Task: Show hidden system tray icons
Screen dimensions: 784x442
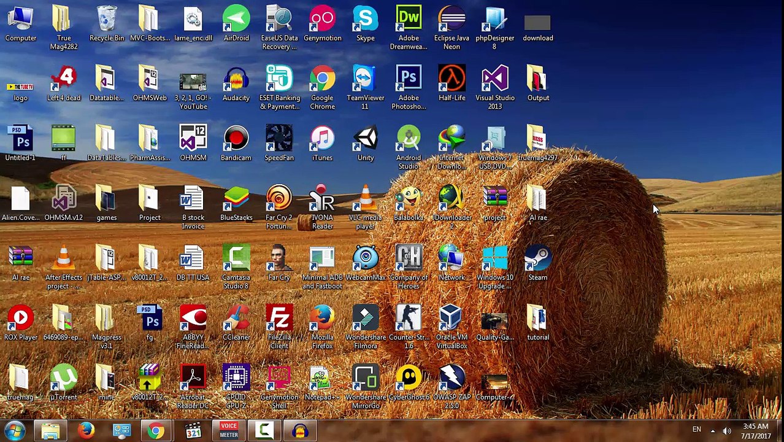Action: point(713,431)
